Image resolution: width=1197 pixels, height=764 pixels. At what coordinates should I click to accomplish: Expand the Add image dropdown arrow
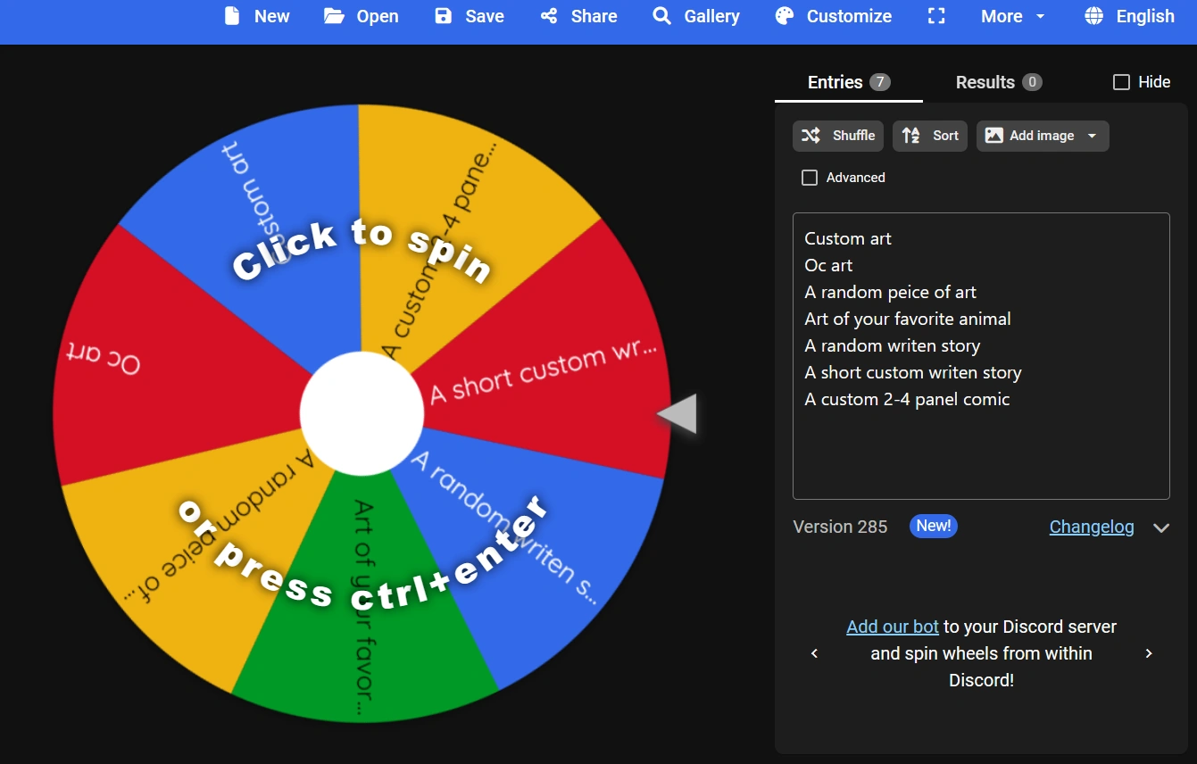(x=1092, y=136)
